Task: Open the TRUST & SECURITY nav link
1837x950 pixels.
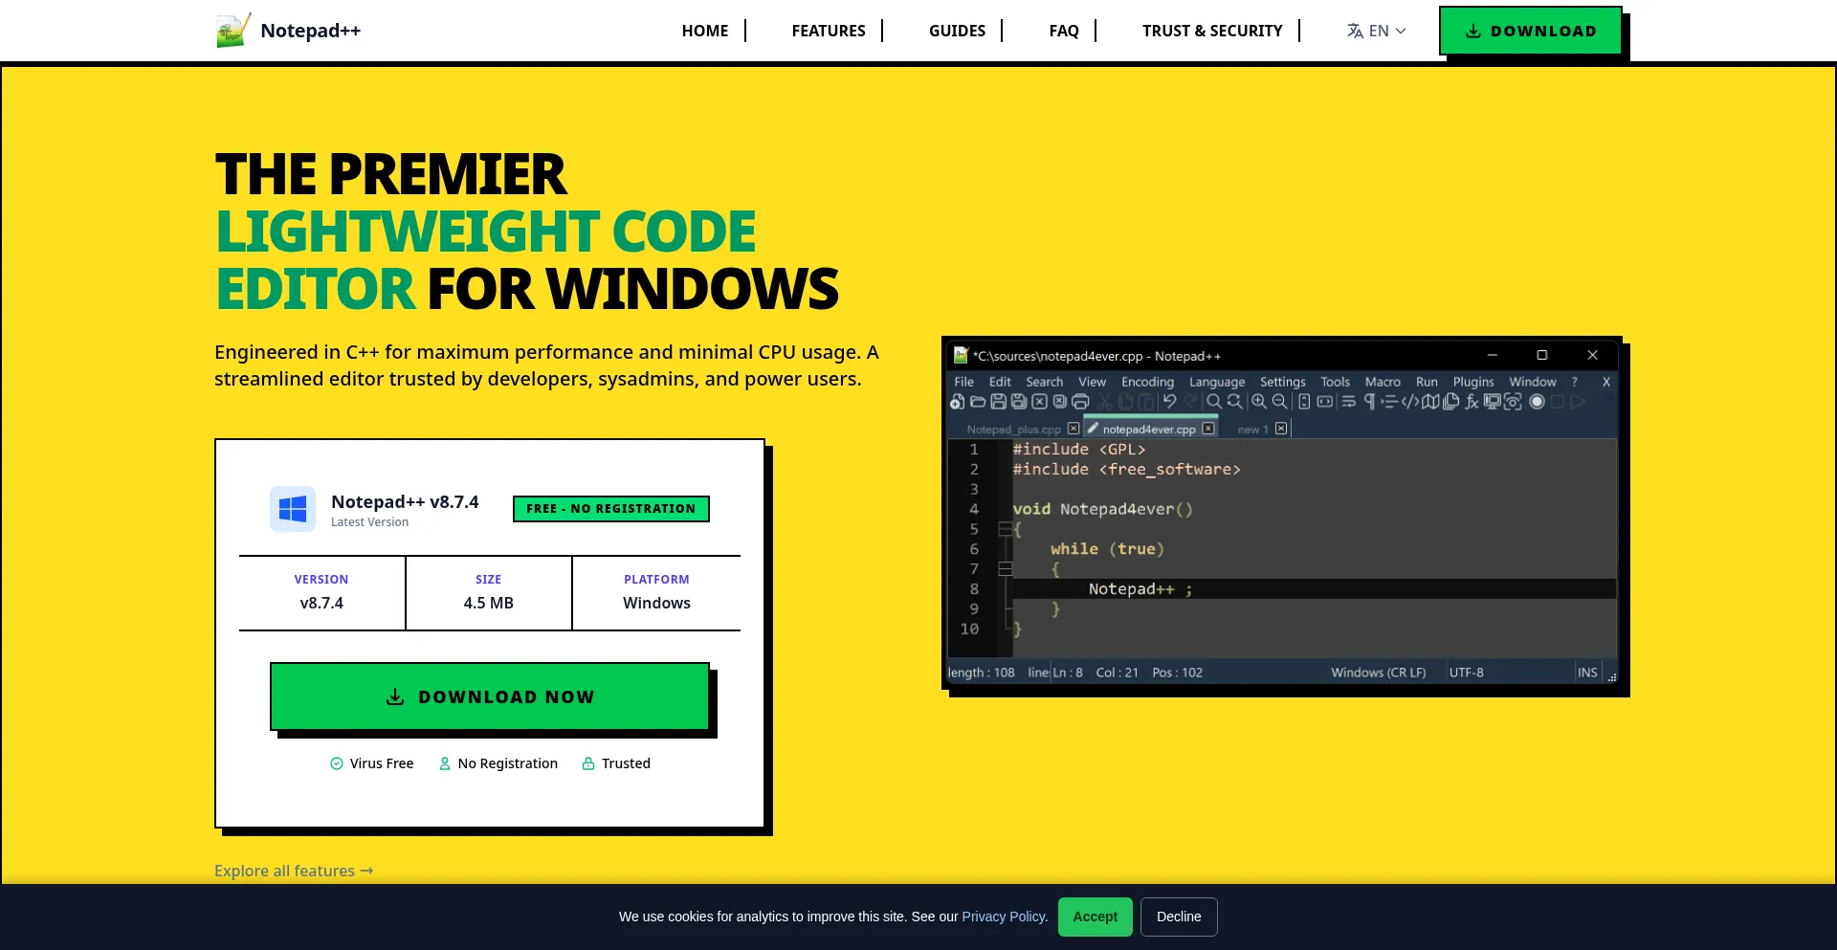Action: (1212, 31)
